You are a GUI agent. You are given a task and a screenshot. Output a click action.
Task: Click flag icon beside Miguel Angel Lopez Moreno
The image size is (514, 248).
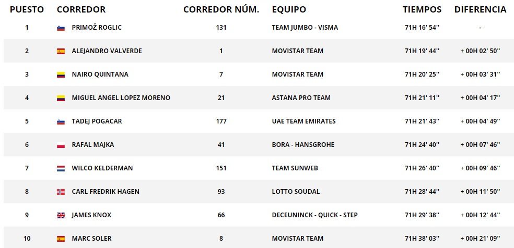(x=61, y=98)
